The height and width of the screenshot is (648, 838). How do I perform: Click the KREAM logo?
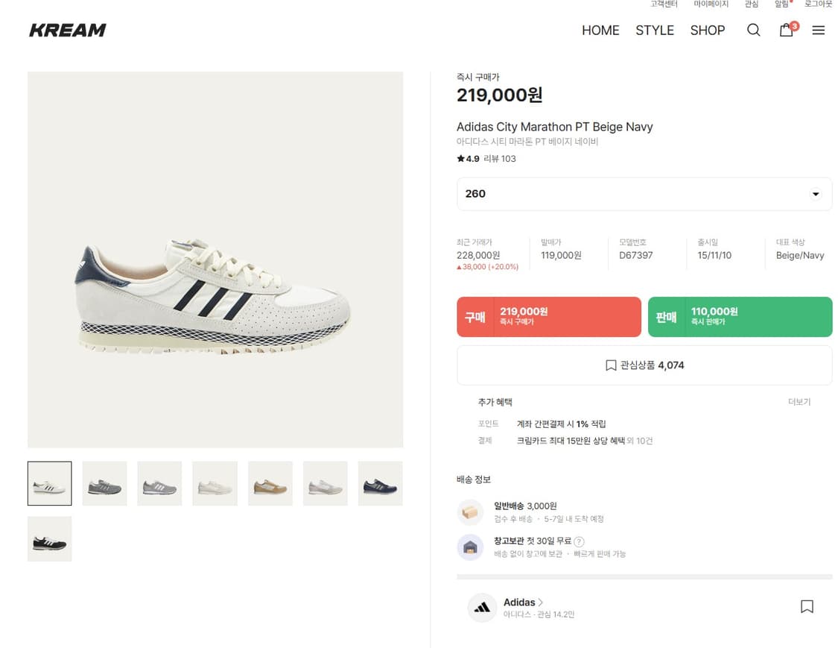tap(68, 31)
